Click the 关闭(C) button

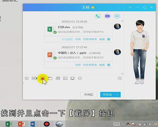(x=89, y=94)
